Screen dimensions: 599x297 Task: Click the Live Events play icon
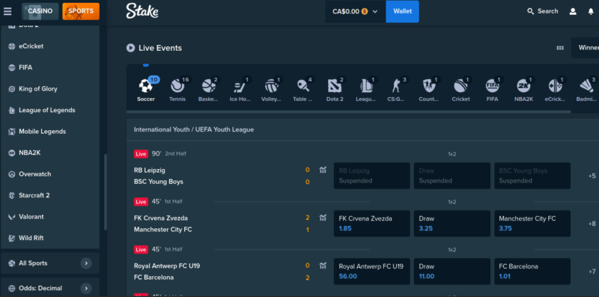[130, 48]
